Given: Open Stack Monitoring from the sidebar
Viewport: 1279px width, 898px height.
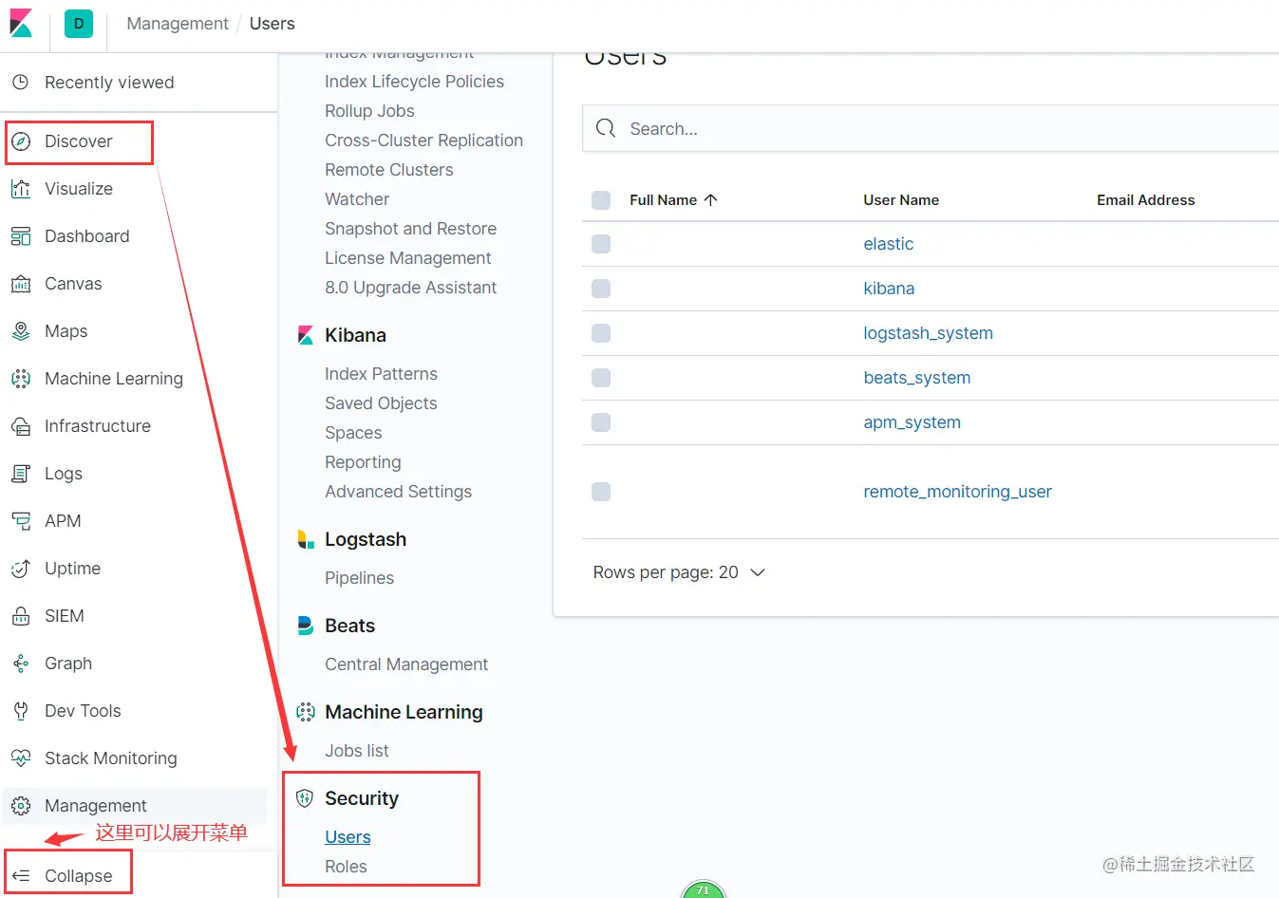Looking at the screenshot, I should click(x=111, y=758).
